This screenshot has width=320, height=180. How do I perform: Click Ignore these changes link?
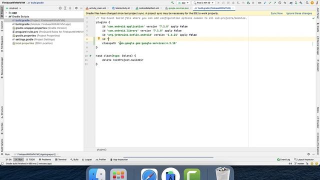[x=299, y=13]
